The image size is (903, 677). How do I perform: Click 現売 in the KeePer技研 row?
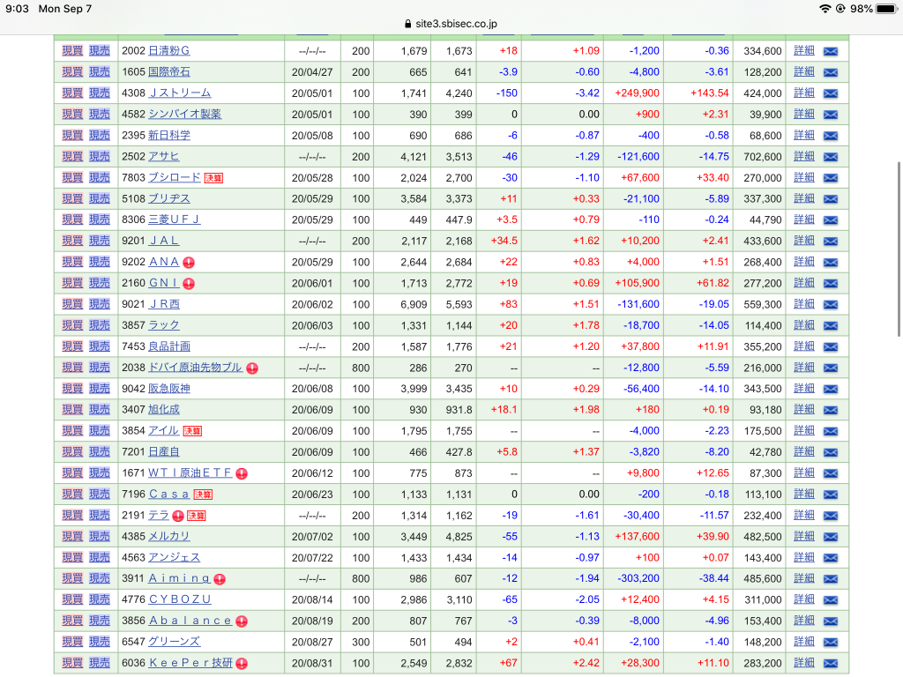[99, 663]
